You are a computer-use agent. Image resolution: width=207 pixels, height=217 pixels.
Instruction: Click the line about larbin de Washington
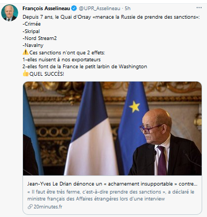85,67
